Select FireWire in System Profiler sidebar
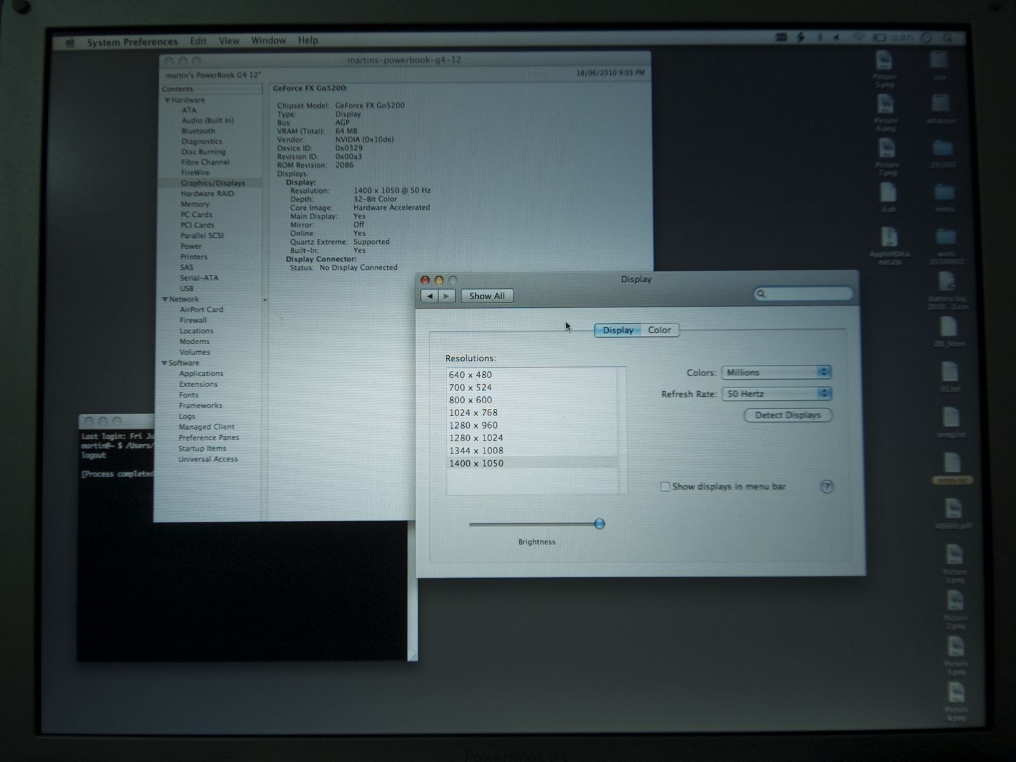Viewport: 1016px width, 762px height. point(195,173)
